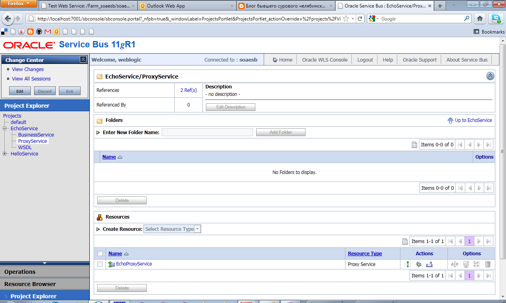Open table customizer icon above Resources table
The width and height of the screenshot is (506, 303).
pyautogui.click(x=405, y=241)
